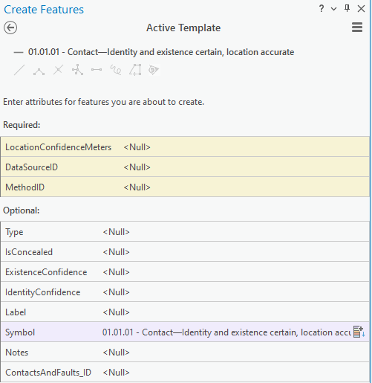Edit the IsConcealed attribute value
This screenshot has height=383, width=372.
[x=235, y=252]
